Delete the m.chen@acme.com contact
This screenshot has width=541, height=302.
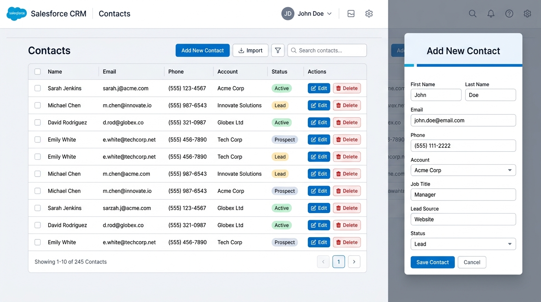347,174
